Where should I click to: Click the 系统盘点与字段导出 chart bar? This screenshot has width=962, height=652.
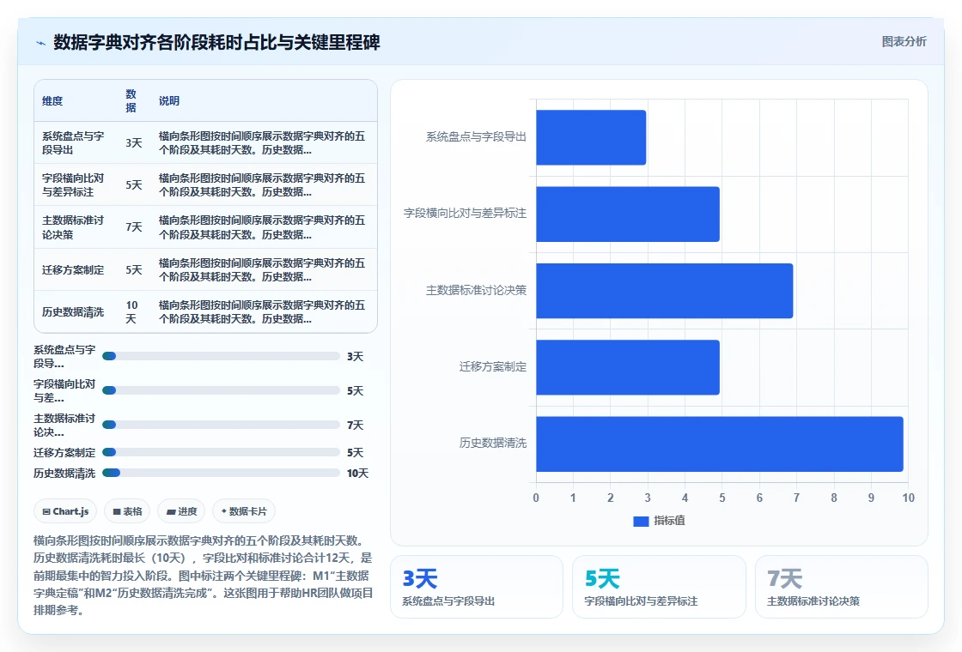(x=591, y=137)
